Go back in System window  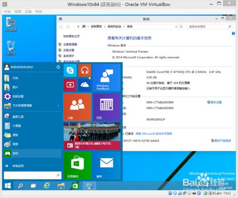61,27
